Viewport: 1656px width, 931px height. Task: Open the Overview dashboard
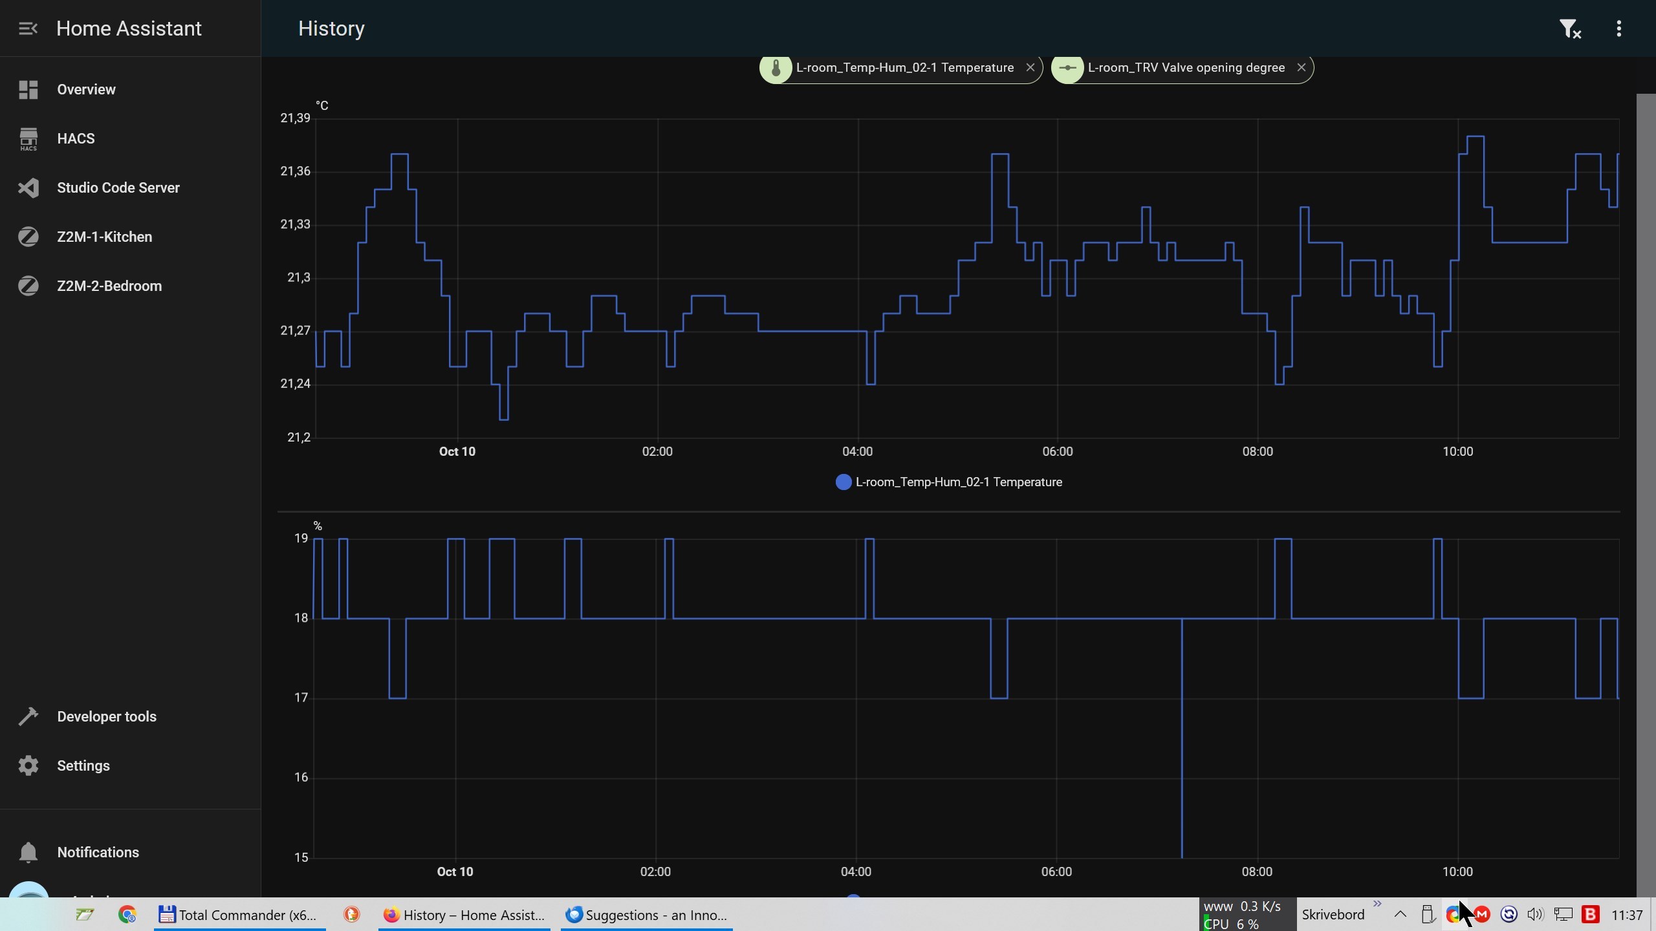tap(86, 89)
